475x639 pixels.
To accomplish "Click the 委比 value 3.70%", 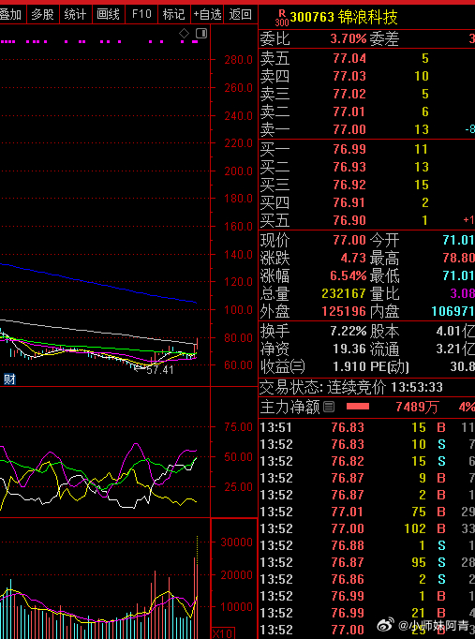I will click(349, 39).
